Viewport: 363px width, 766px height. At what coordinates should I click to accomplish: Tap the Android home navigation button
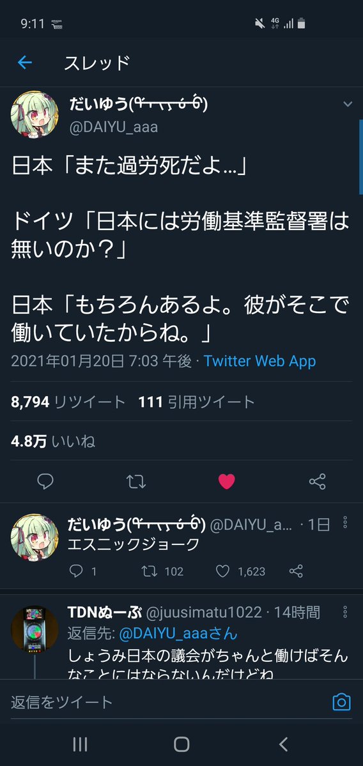(x=181, y=744)
